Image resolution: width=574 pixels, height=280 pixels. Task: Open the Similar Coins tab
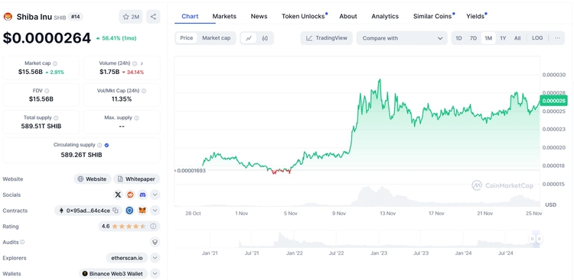[433, 17]
